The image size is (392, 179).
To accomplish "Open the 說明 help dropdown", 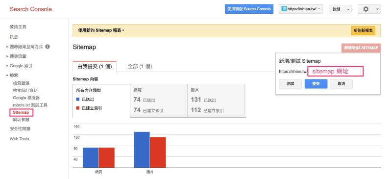I will (340, 9).
